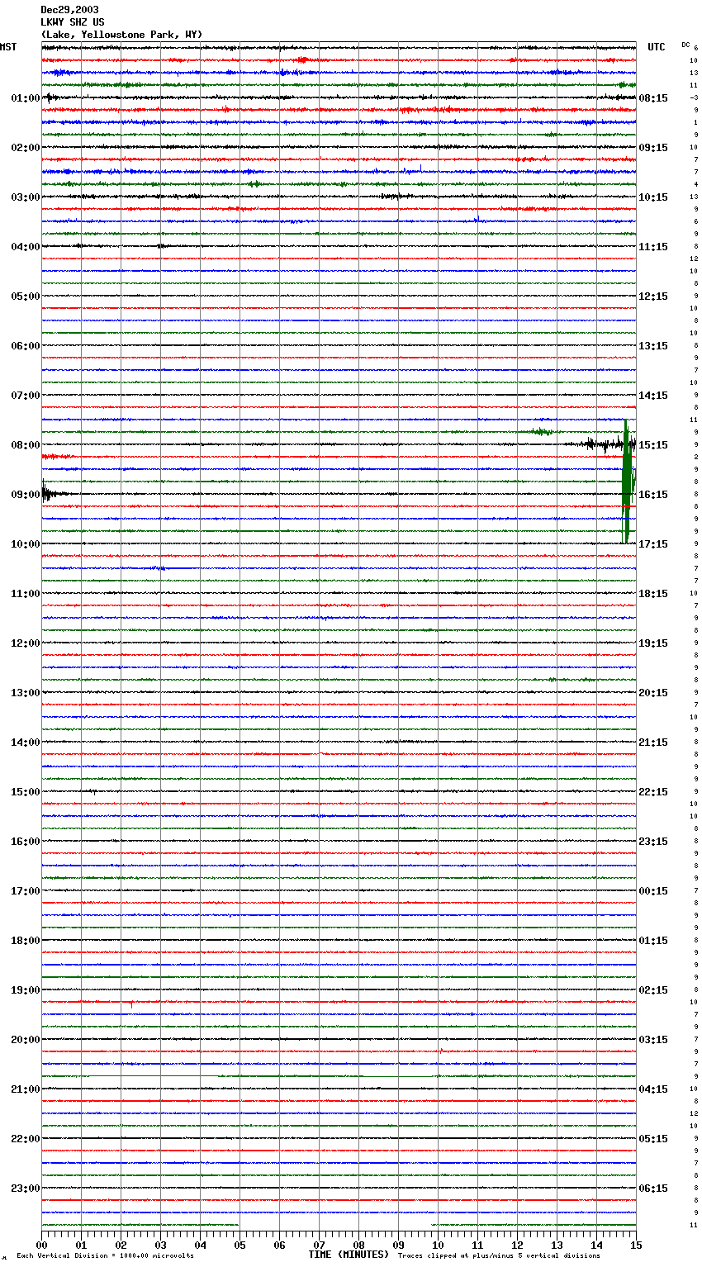The image size is (702, 1267).
Task: Click the 15 minute tick label on x-axis
Action: [x=636, y=1245]
